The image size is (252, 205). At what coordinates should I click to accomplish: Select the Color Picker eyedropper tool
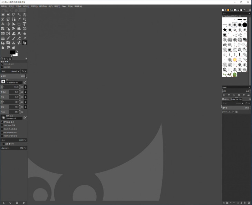click(19, 19)
